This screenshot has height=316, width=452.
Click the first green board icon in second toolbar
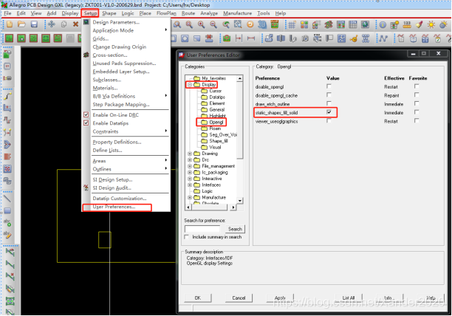click(x=9, y=38)
